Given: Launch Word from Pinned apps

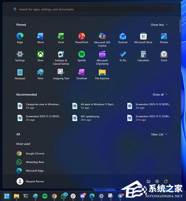Looking at the screenshot, I should point(41,38).
